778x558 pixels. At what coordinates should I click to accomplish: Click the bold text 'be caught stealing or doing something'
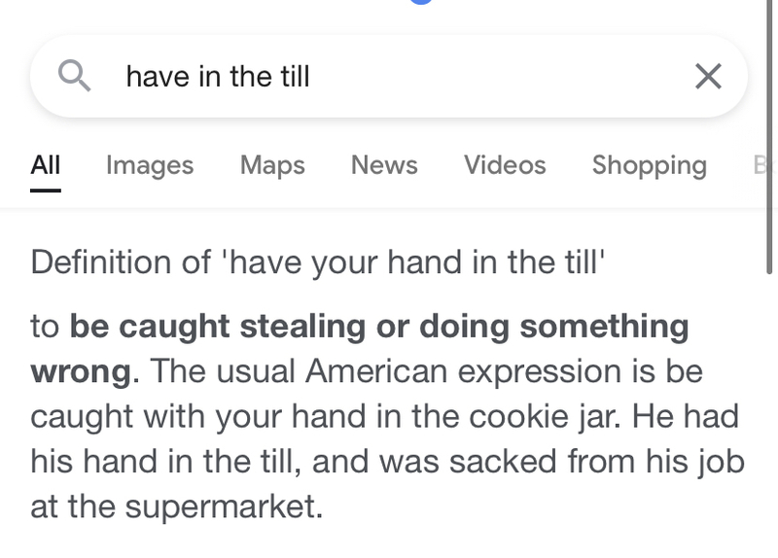(379, 327)
